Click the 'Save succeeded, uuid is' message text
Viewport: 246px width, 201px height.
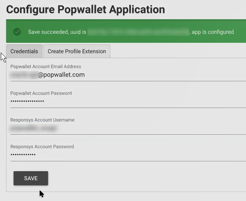(x=57, y=32)
